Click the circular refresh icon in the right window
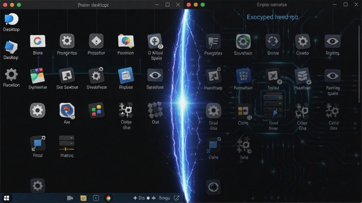Screen dimensions: 362x203 point(213,187)
